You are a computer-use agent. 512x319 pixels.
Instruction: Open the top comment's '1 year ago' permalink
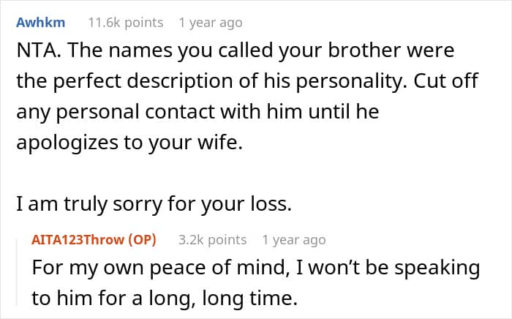coord(210,23)
